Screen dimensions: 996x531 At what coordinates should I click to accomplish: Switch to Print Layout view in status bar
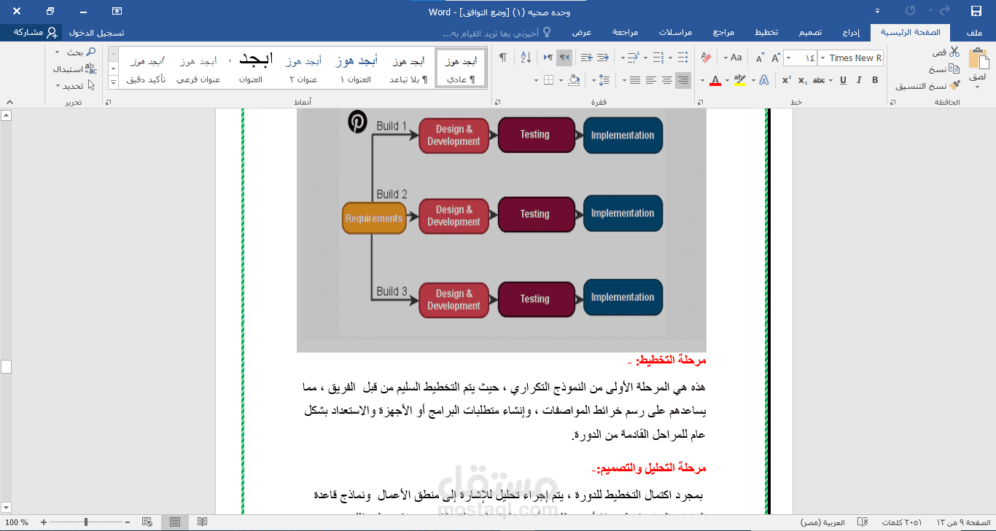175,522
